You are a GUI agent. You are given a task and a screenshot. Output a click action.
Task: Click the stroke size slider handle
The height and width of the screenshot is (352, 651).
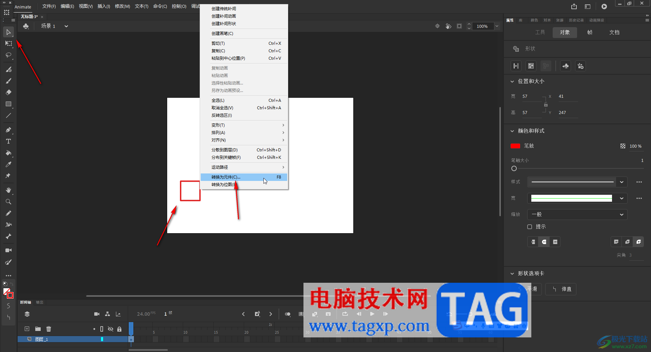pyautogui.click(x=514, y=168)
